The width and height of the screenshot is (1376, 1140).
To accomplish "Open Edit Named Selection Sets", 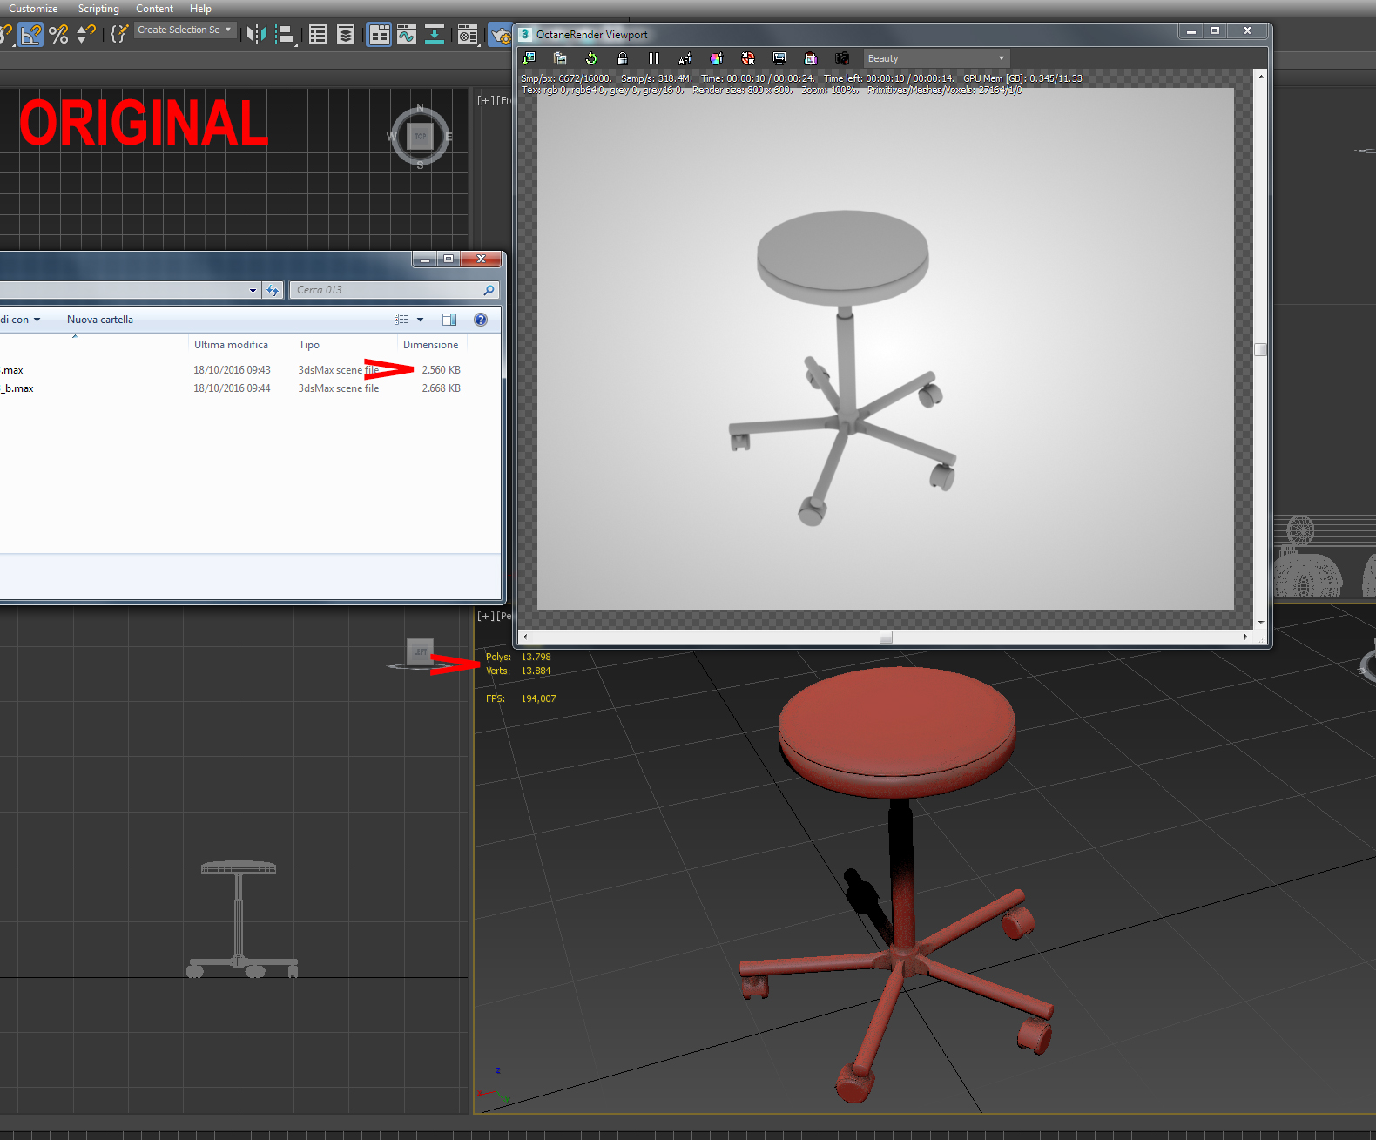I will coord(119,34).
